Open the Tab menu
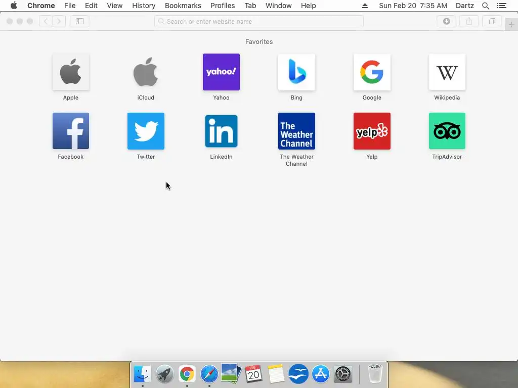 pyautogui.click(x=250, y=6)
